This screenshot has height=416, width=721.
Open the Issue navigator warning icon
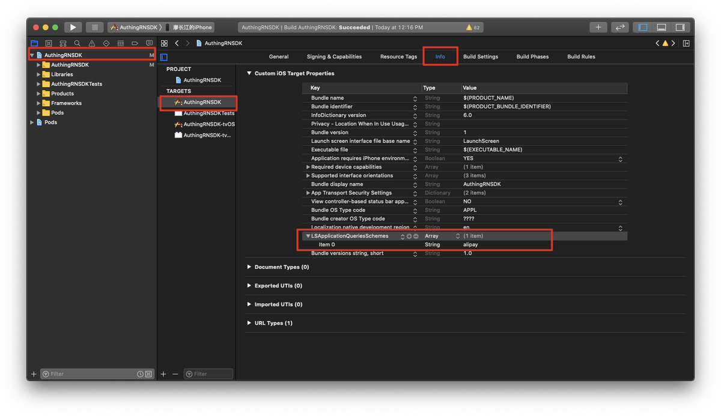pos(91,43)
